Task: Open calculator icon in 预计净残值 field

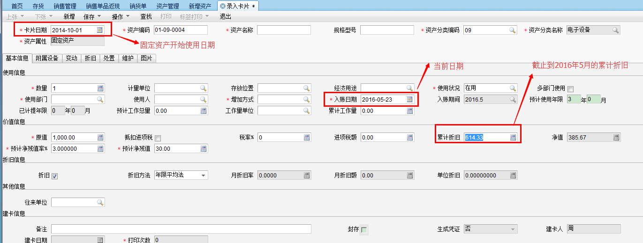Action: coord(204,149)
